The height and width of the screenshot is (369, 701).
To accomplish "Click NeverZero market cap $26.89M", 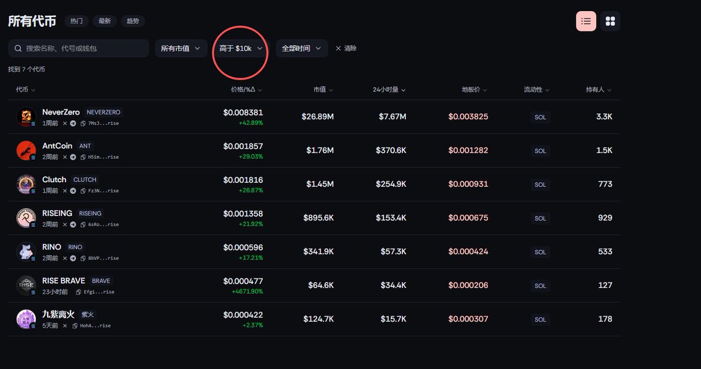I will [x=318, y=117].
